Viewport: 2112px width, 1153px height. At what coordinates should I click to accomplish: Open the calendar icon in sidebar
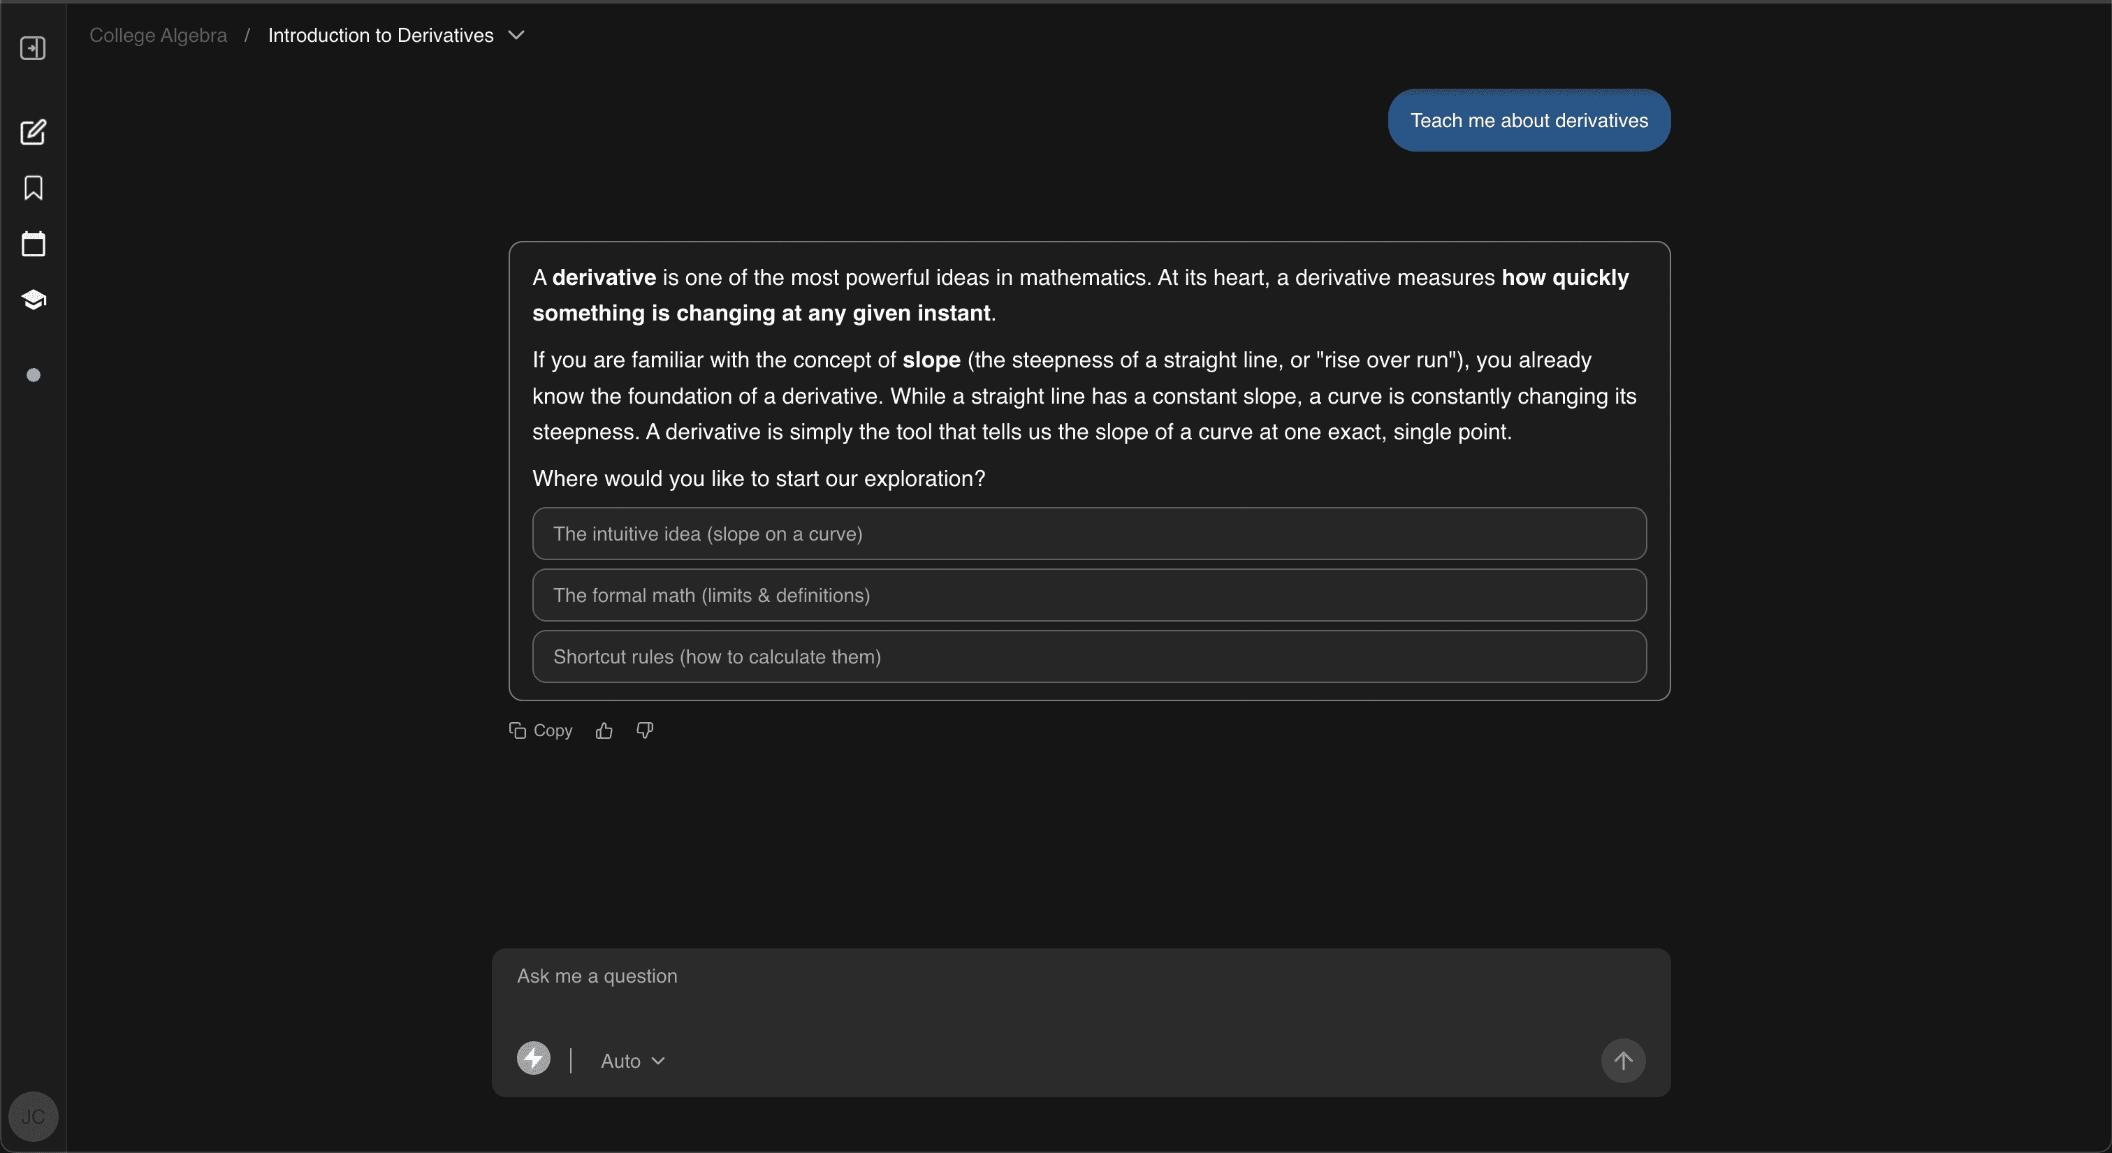tap(33, 244)
